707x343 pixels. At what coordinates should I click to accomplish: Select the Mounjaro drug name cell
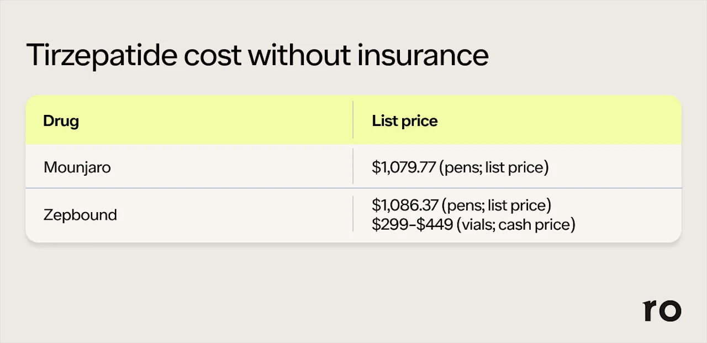tap(77, 167)
